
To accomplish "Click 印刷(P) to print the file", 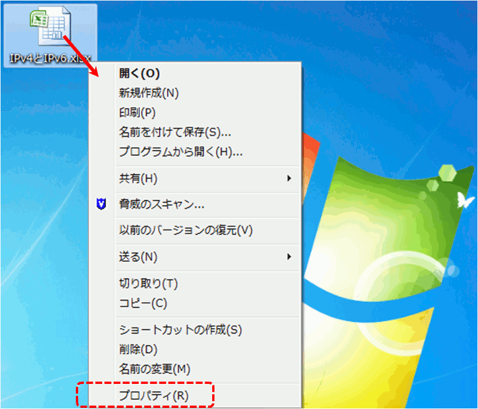I will (137, 112).
